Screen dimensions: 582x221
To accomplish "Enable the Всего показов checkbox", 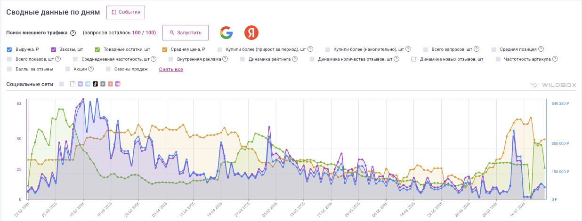I will (9, 59).
